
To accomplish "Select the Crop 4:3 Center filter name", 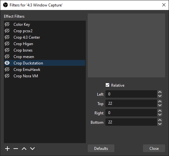I will (x=27, y=37).
